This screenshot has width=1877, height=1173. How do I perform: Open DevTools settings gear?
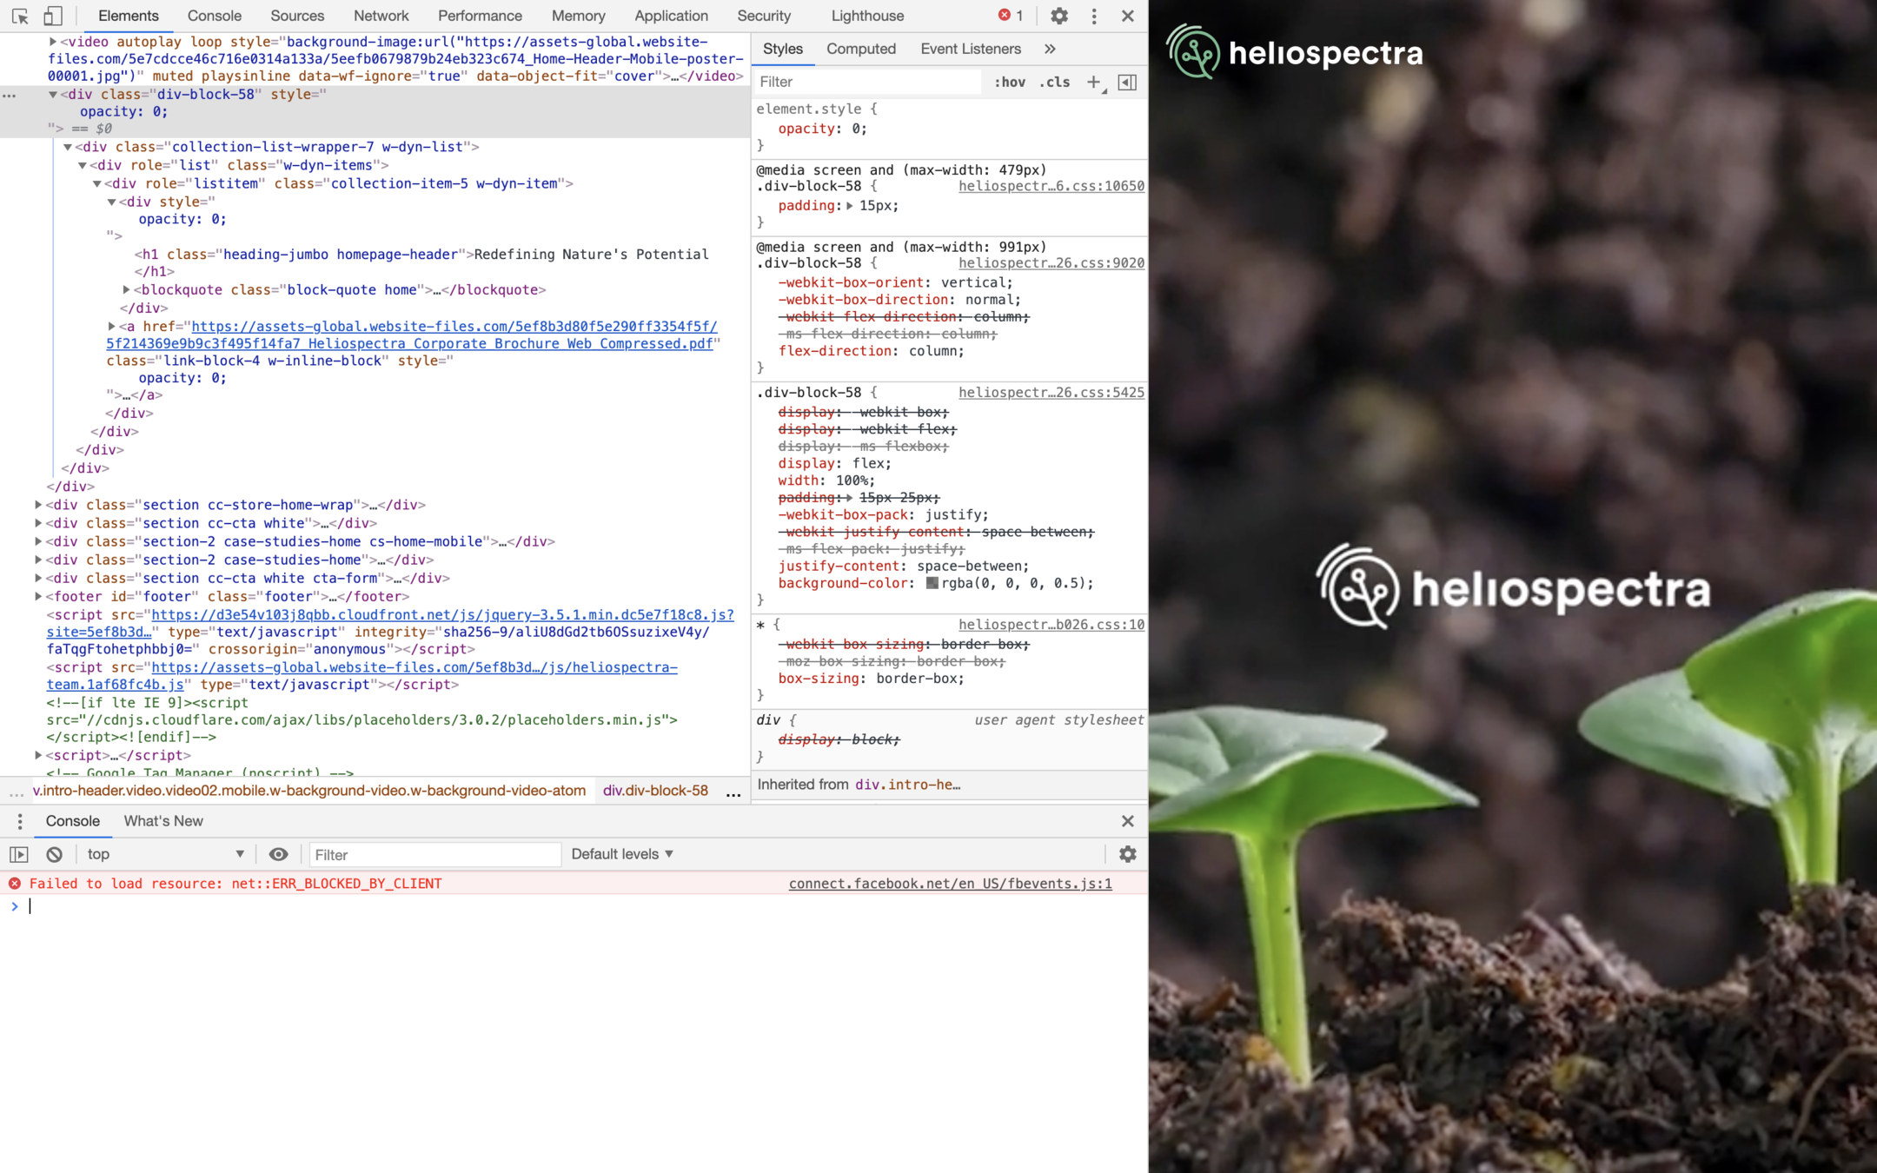tap(1058, 16)
